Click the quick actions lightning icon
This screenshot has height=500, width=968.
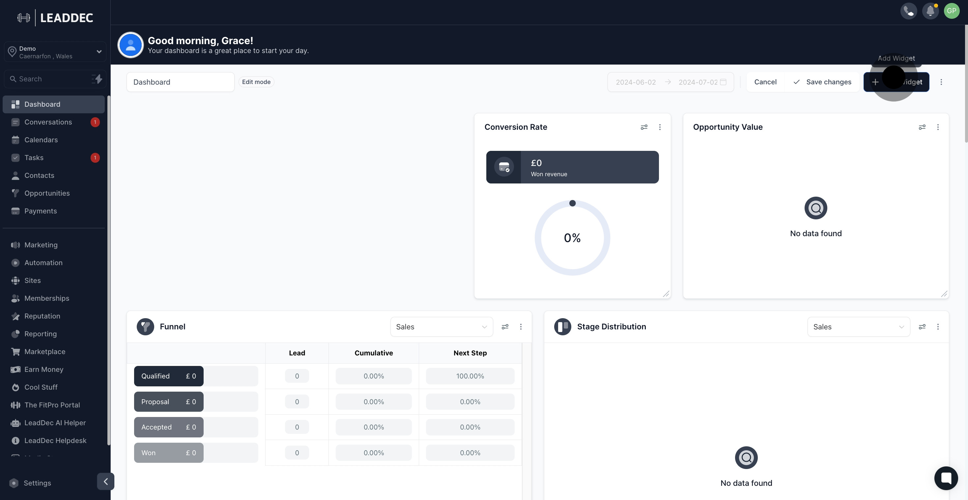(x=97, y=79)
